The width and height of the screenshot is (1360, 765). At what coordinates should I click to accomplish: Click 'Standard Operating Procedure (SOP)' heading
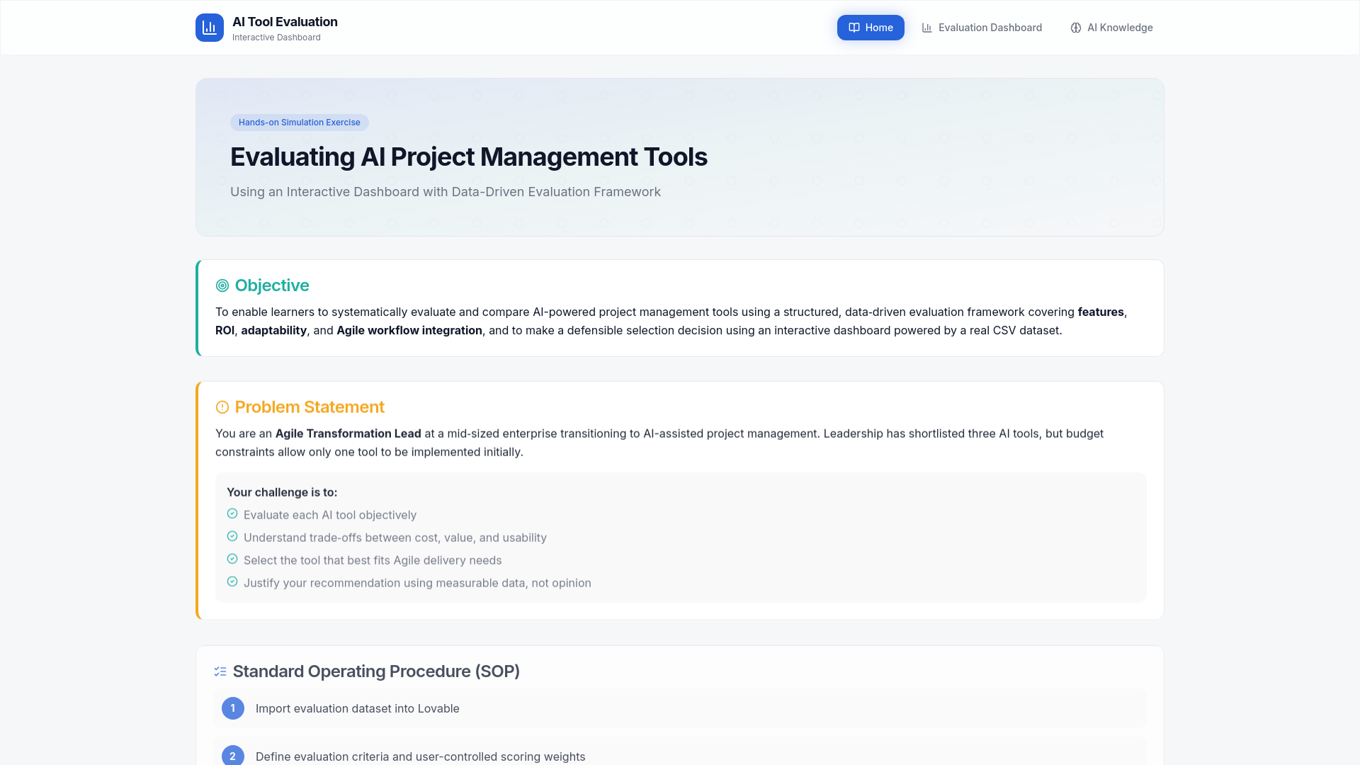click(x=376, y=671)
